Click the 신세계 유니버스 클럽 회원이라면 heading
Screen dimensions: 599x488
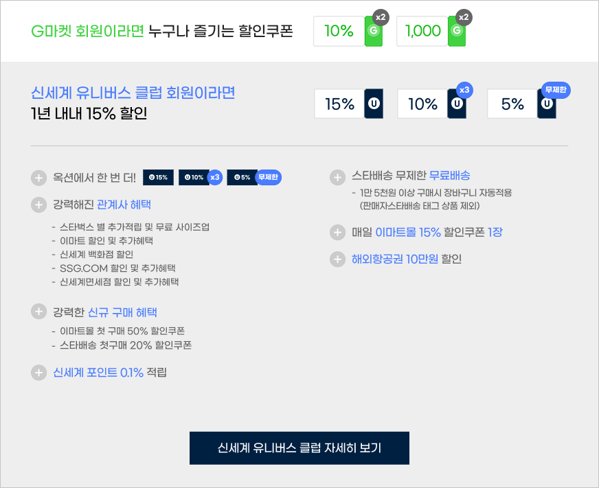(133, 93)
